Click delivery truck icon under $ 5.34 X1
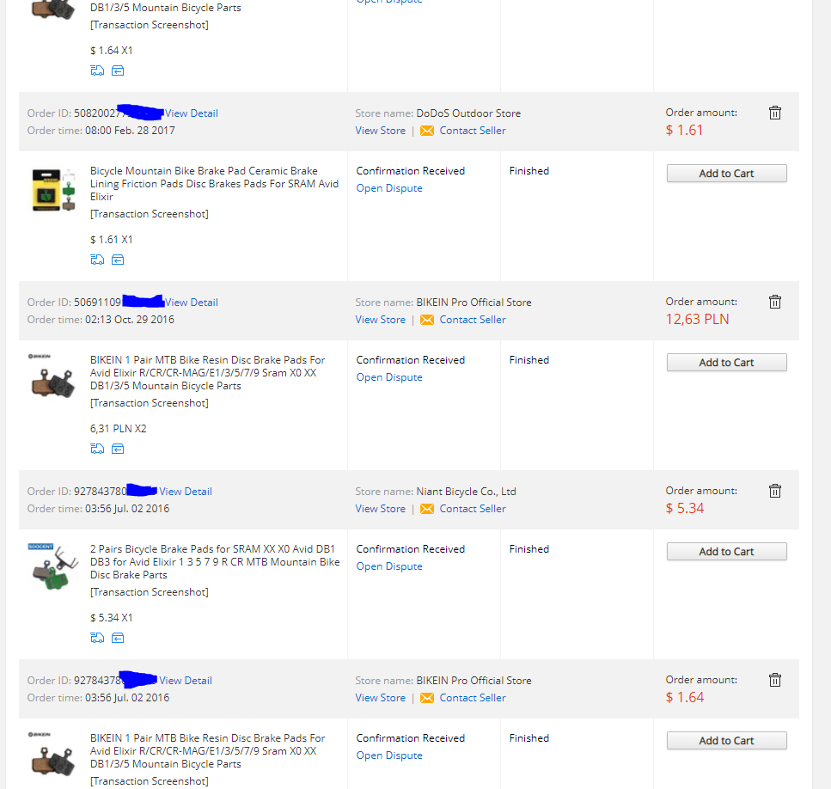 (x=97, y=638)
